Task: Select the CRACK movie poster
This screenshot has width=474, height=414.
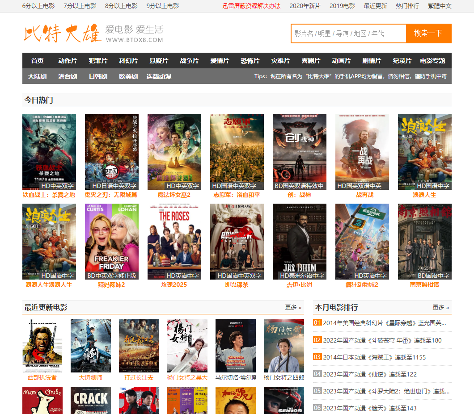Action: point(91,400)
